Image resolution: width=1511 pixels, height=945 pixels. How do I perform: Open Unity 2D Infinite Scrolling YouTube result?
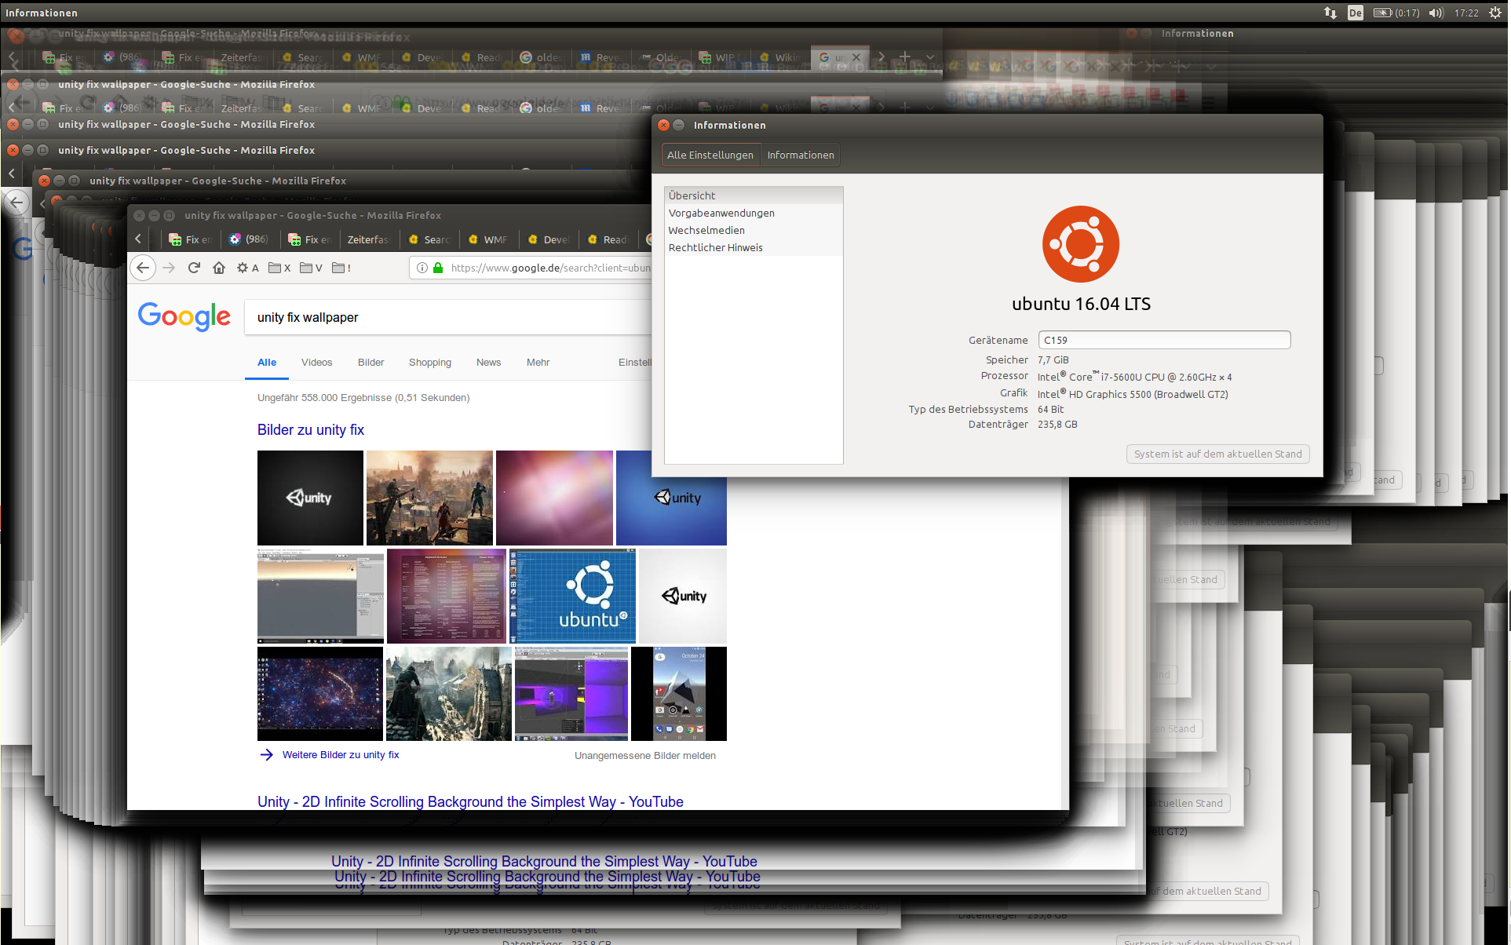tap(470, 801)
